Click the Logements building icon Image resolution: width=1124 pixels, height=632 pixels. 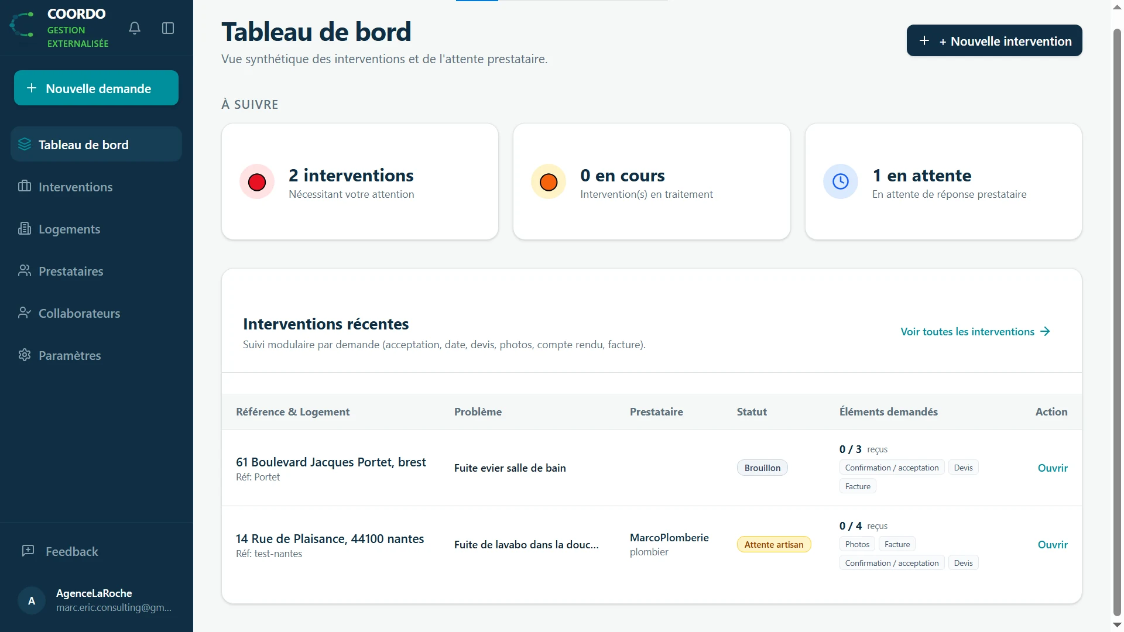tap(25, 228)
